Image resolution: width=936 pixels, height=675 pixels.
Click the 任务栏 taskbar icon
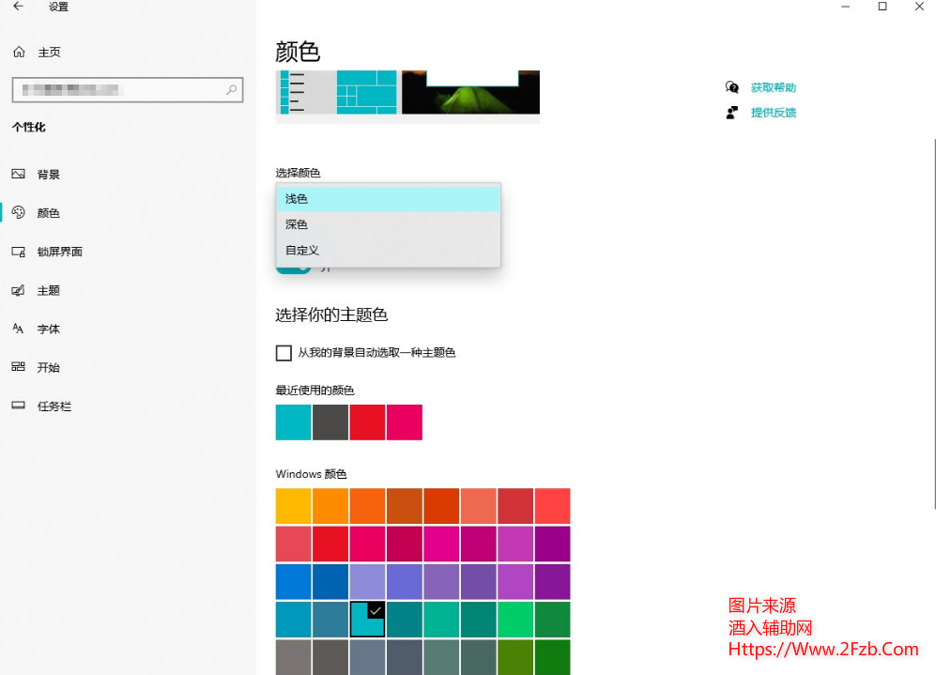click(x=19, y=406)
